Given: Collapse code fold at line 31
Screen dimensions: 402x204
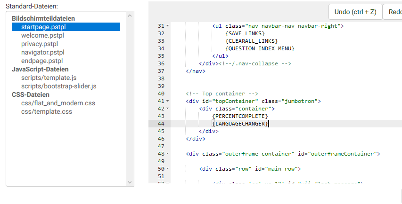Looking at the screenshot, I should pos(168,26).
